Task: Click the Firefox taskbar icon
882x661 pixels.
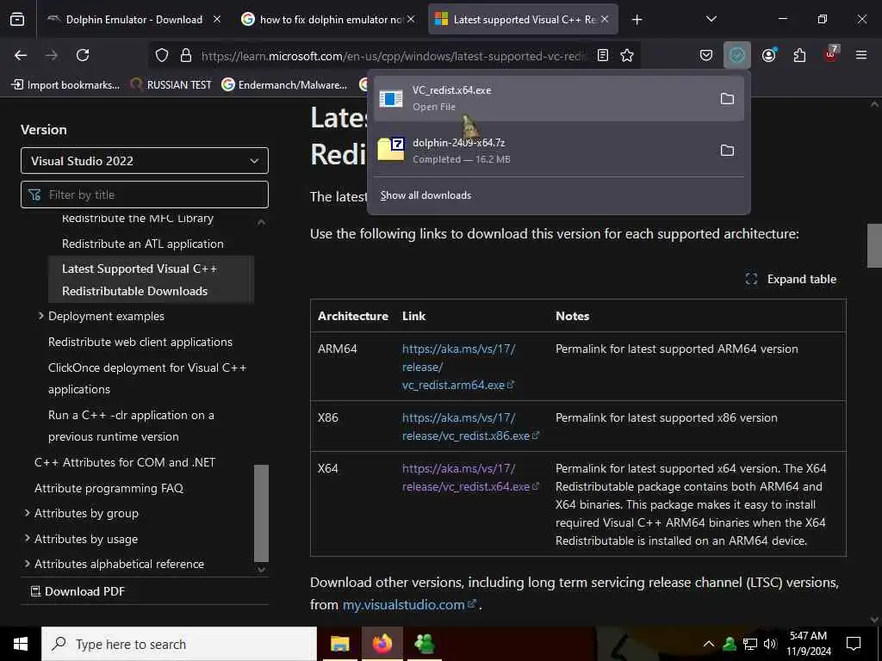Action: click(382, 644)
